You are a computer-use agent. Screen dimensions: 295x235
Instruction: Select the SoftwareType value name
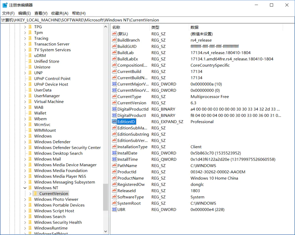[131, 197]
